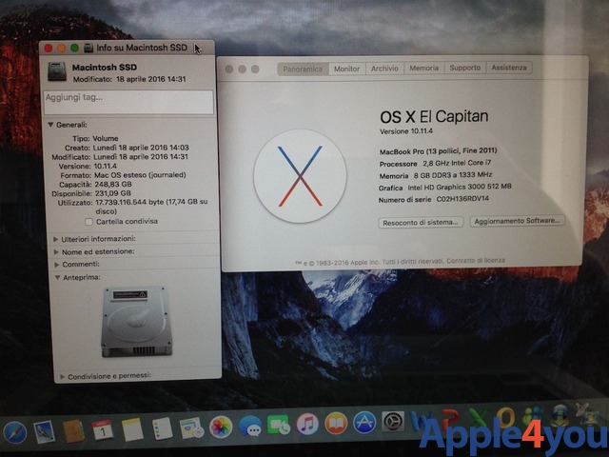Launch Microsoft Excel from the Dock
Image resolution: width=609 pixels, height=457 pixels.
point(478,419)
